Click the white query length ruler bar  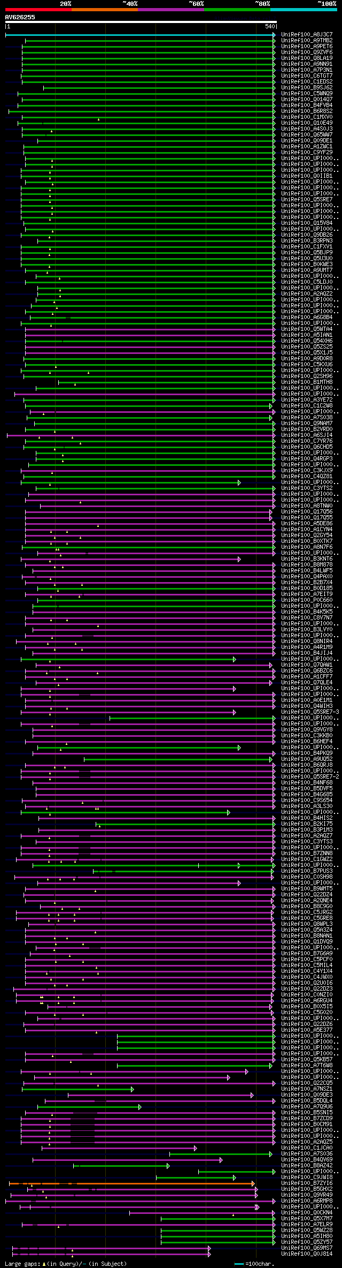[x=141, y=22]
